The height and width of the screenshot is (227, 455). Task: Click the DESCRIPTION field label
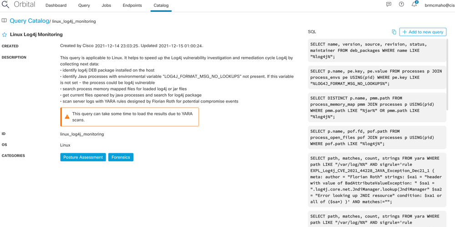14,57
